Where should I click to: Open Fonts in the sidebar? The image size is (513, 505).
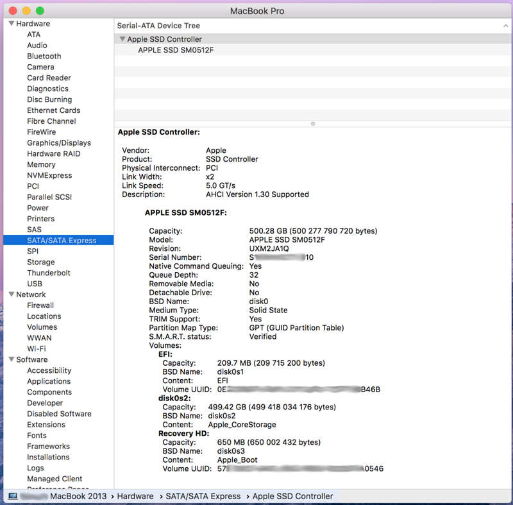[x=37, y=435]
